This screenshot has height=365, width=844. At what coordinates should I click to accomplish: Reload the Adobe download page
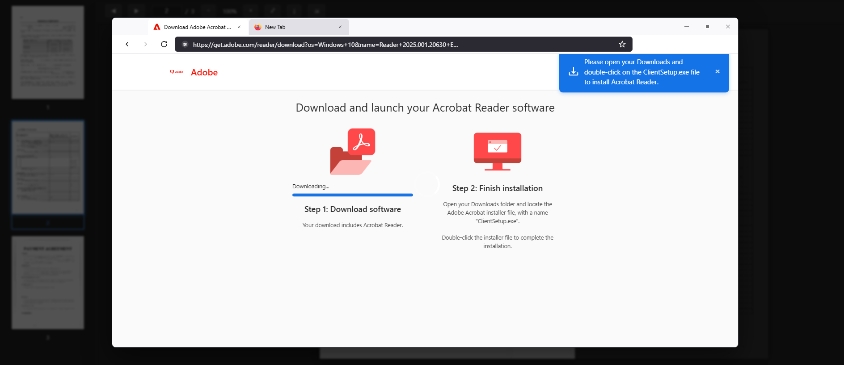(x=164, y=44)
